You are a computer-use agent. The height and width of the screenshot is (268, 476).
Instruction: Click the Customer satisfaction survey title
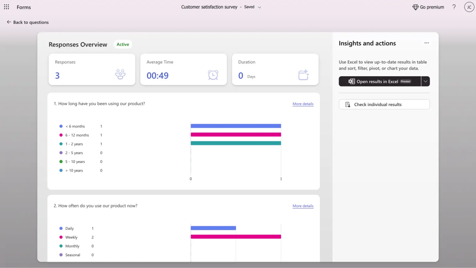coord(209,7)
